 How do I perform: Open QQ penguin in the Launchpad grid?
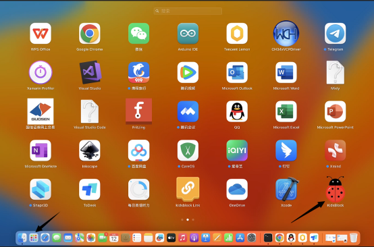click(237, 111)
